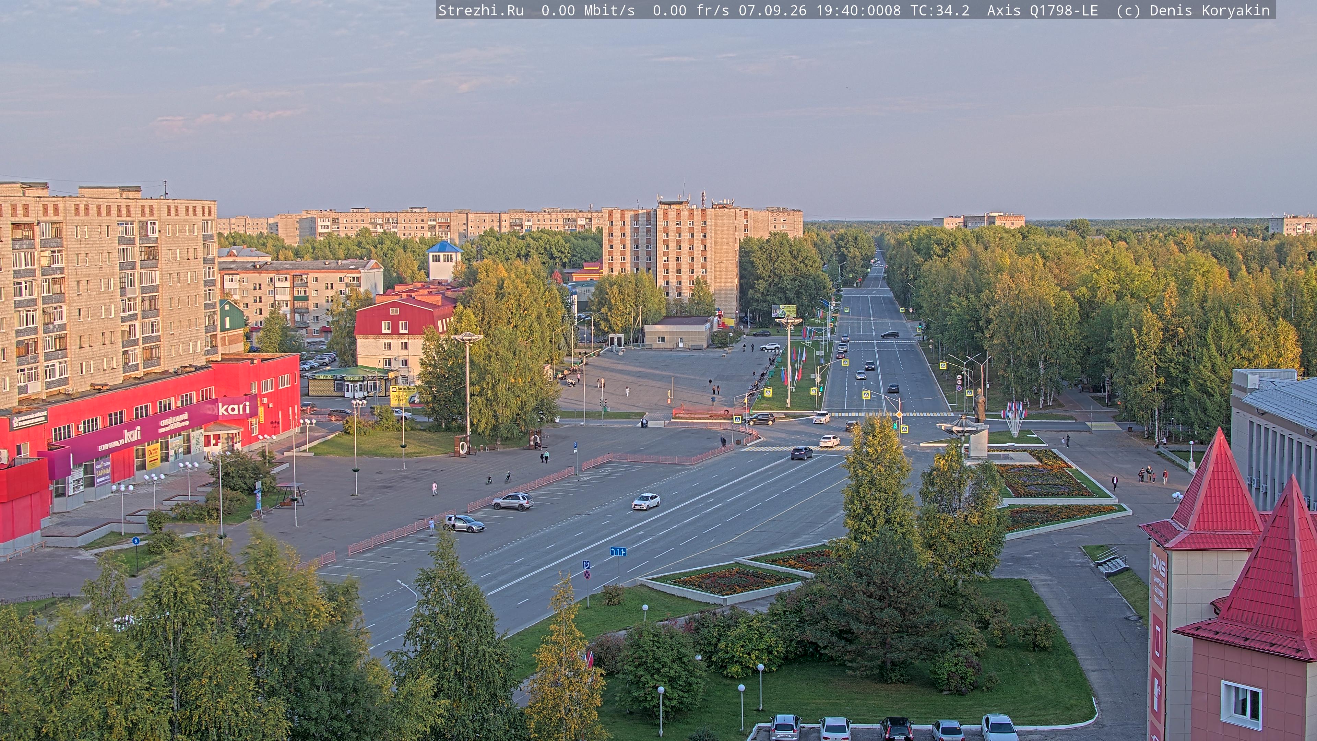This screenshot has height=741, width=1317.
Task: Click the white car driving on main avenue
Action: 646,501
